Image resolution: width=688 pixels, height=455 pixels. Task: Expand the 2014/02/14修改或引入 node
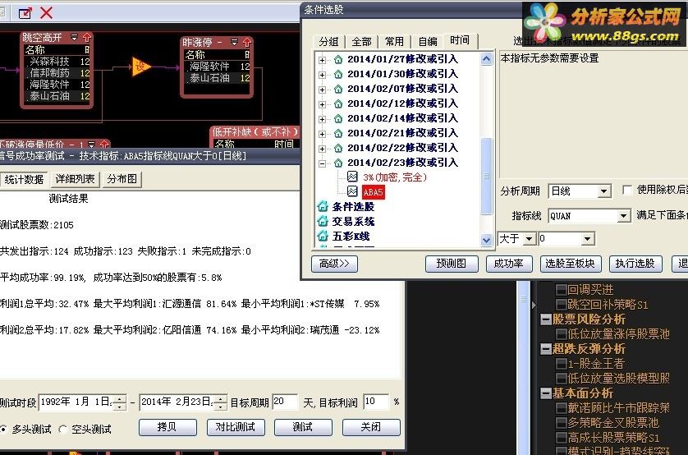(322, 119)
